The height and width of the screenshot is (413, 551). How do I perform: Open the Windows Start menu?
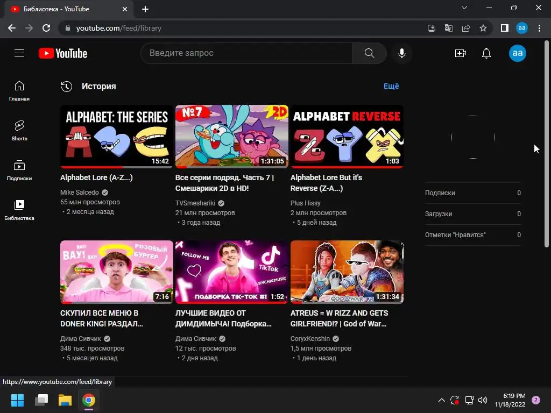click(17, 400)
